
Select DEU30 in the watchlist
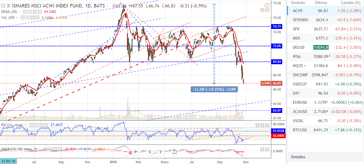[325, 47]
